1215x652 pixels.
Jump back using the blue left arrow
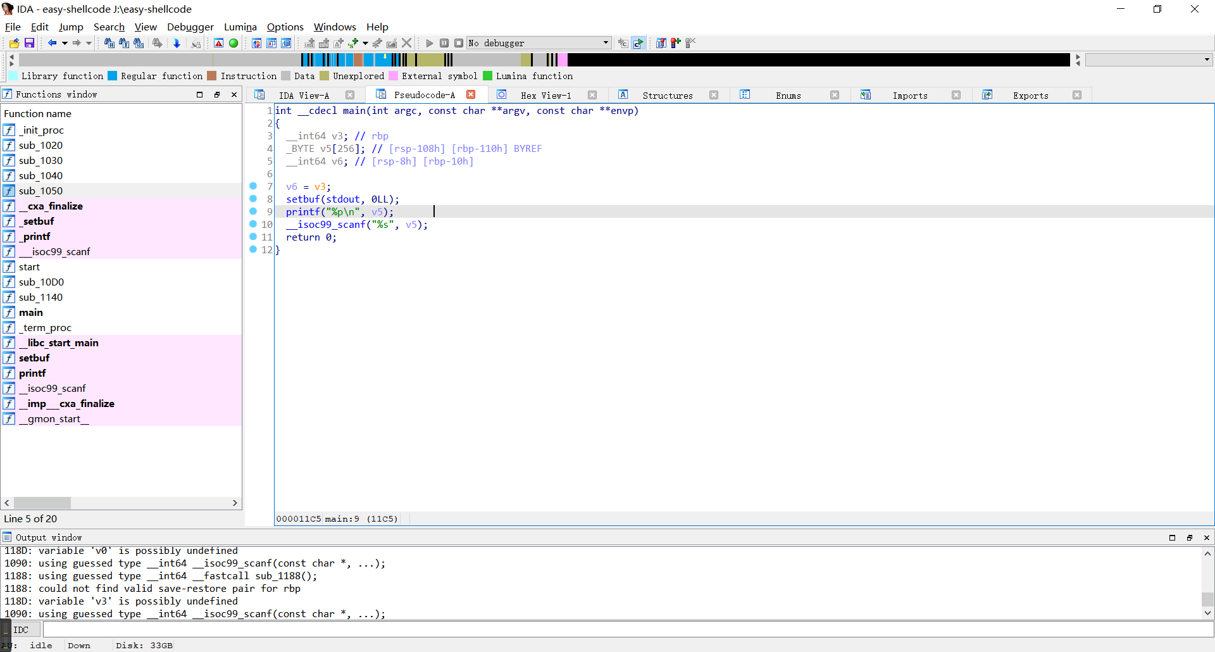pos(52,43)
